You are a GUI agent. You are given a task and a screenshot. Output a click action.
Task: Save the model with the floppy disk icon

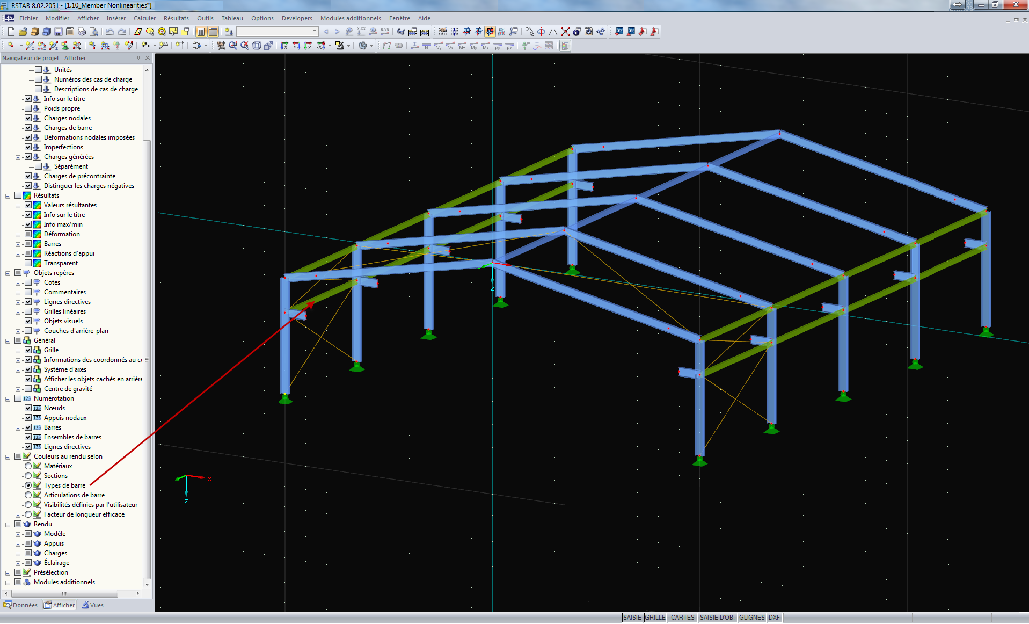(x=58, y=32)
